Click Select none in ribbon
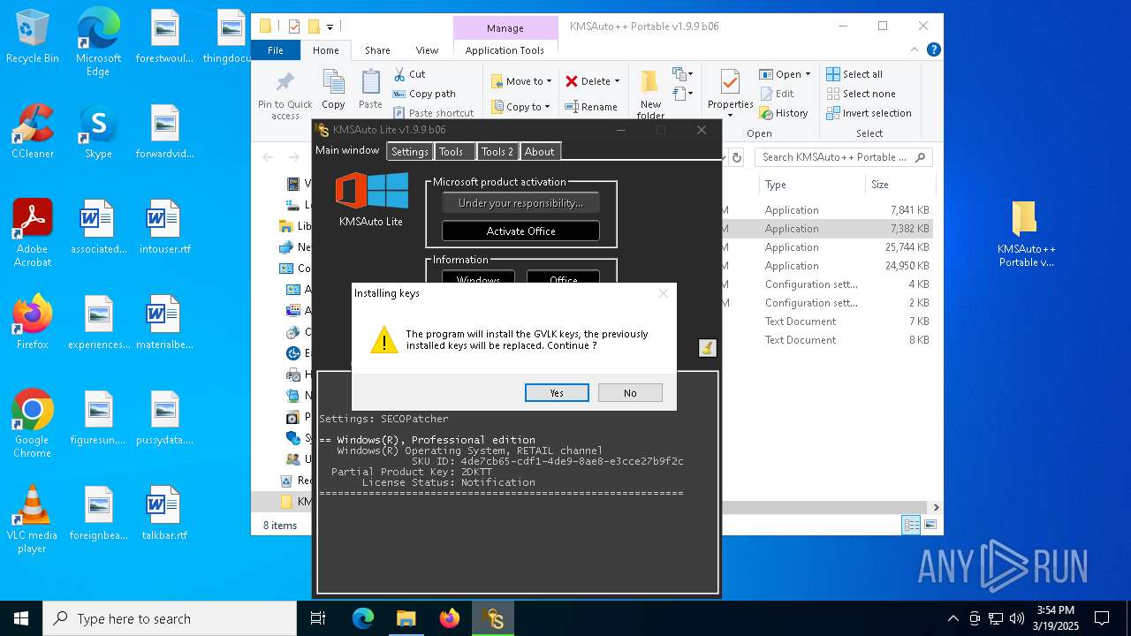Screen dimensions: 1131x636 click(x=861, y=94)
